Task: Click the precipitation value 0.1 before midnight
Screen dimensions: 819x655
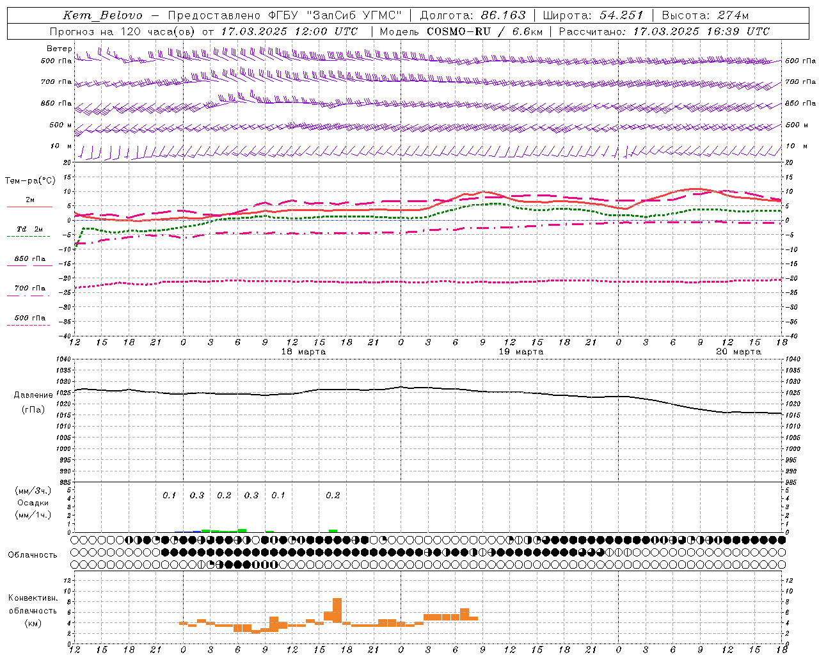Action: pos(169,496)
